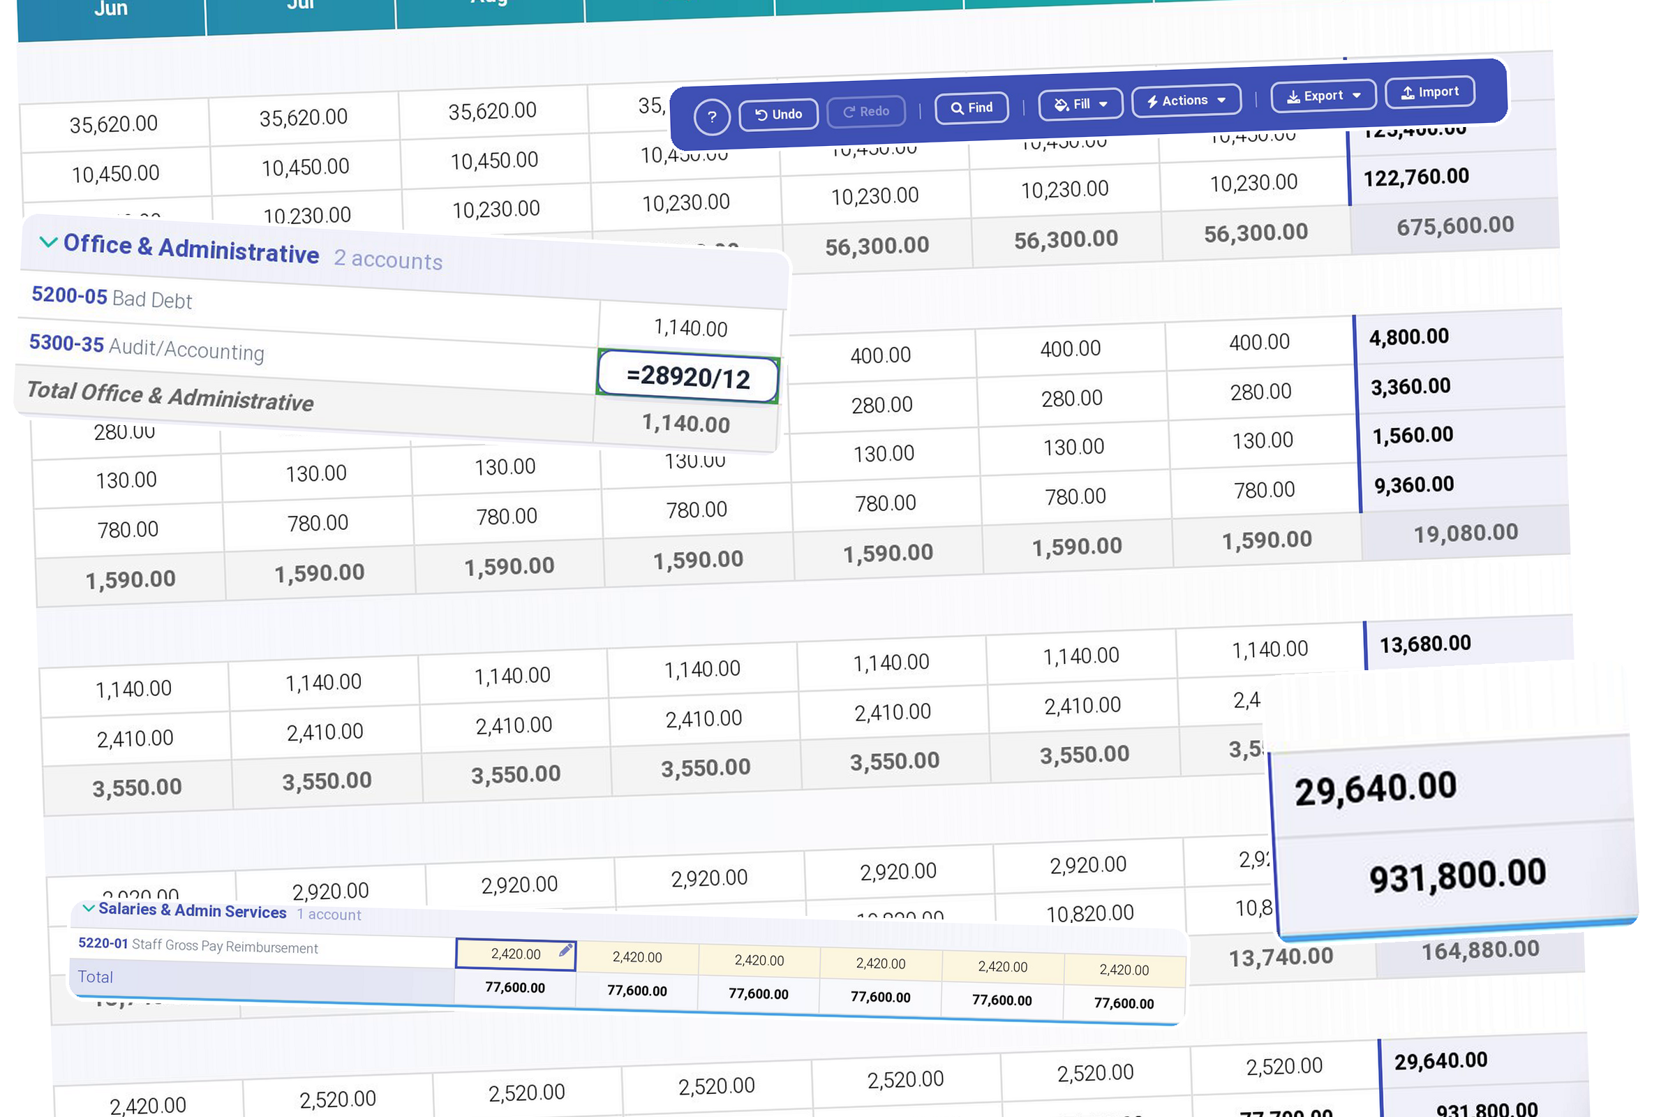Open the Find search tool

coord(971,108)
